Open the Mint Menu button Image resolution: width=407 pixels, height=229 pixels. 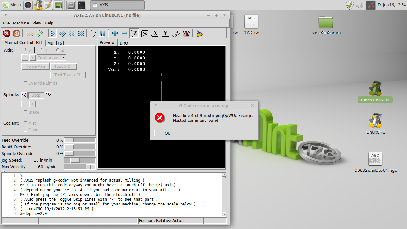[x=12, y=5]
